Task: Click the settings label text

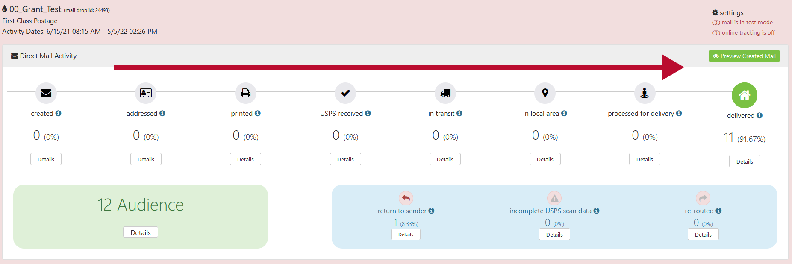Action: point(732,13)
